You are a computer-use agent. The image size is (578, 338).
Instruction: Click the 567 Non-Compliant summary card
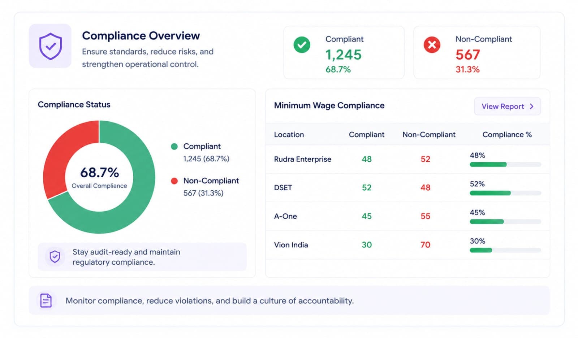pos(477,52)
